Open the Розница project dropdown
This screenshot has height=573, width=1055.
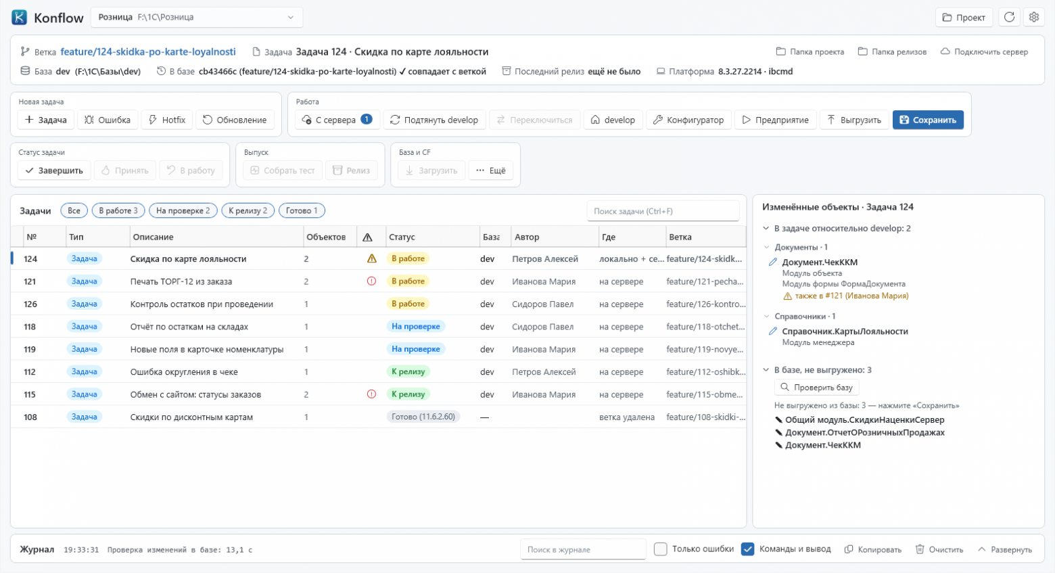(x=197, y=18)
